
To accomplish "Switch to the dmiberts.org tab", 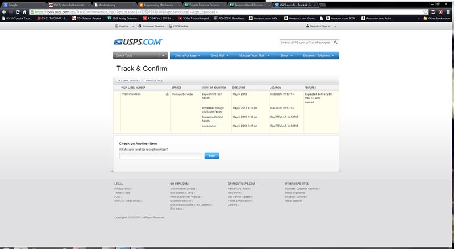I will tap(114, 5).
